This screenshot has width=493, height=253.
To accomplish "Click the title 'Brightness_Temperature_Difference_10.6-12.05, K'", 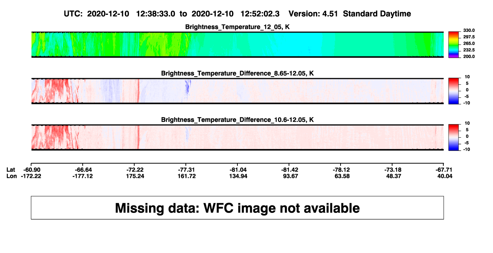I will (x=237, y=119).
